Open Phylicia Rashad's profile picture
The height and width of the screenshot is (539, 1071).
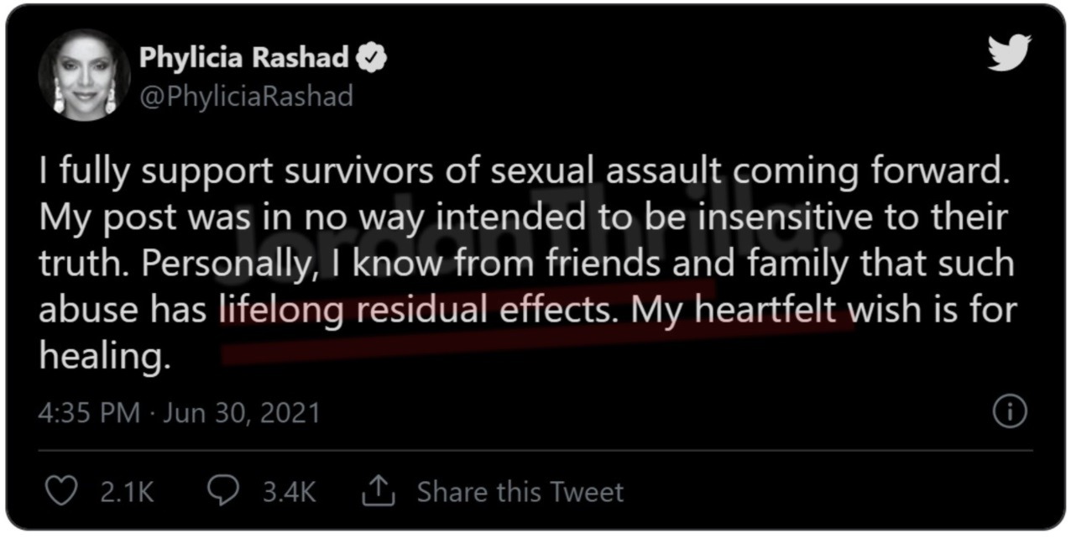(83, 79)
